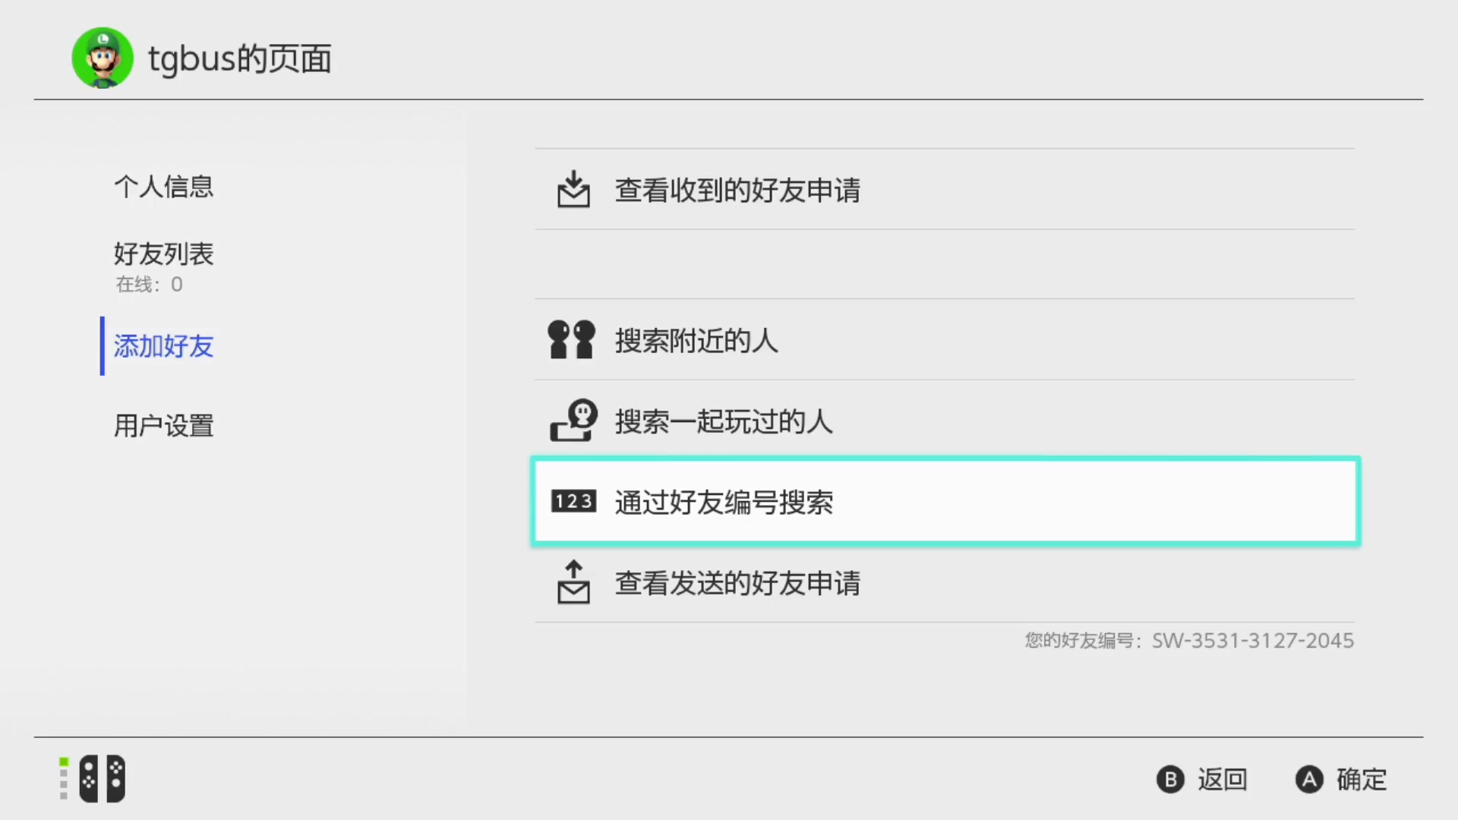Viewport: 1458px width, 820px height.
Task: Click the 确定 confirm label
Action: pyautogui.click(x=1362, y=780)
